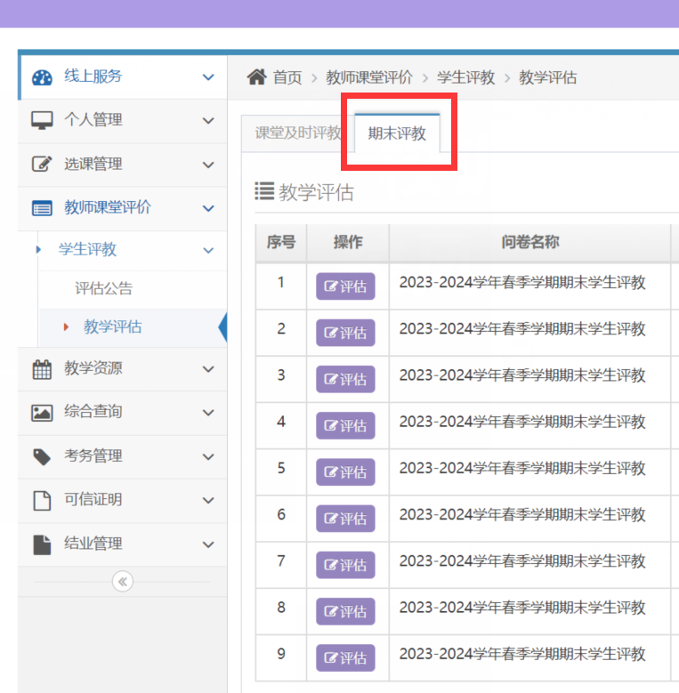Collapse the sidebar with the double-arrow button
This screenshot has height=693, width=679.
123,582
